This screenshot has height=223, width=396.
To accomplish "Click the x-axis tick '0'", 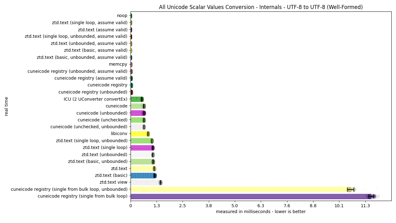I will click(x=131, y=205).
